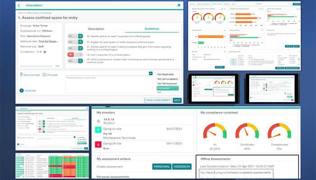Viewport: 316px width, 180px height.
Task: Choose 'Not yet competent' in the result list
Action: pos(167,79)
